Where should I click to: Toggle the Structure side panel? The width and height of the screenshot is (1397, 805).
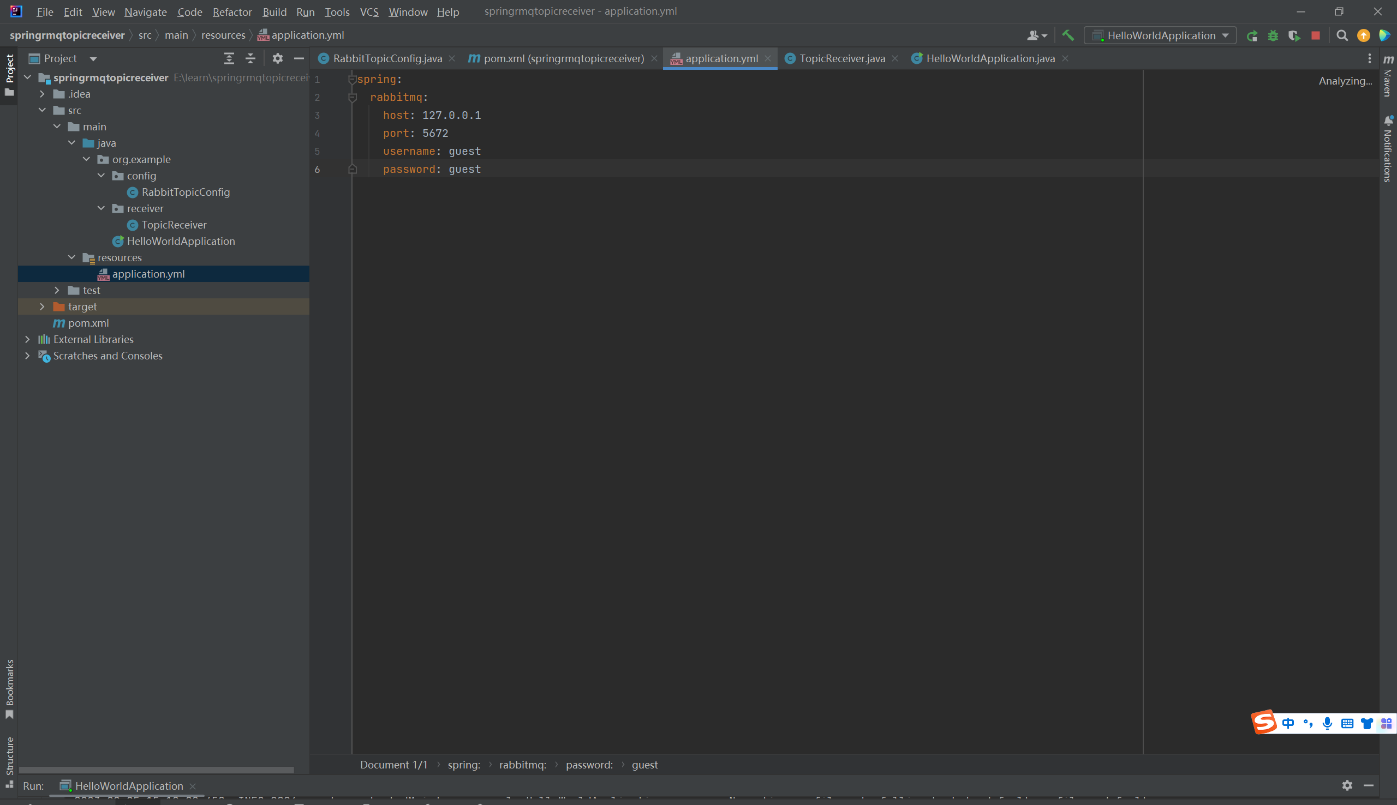click(x=9, y=762)
